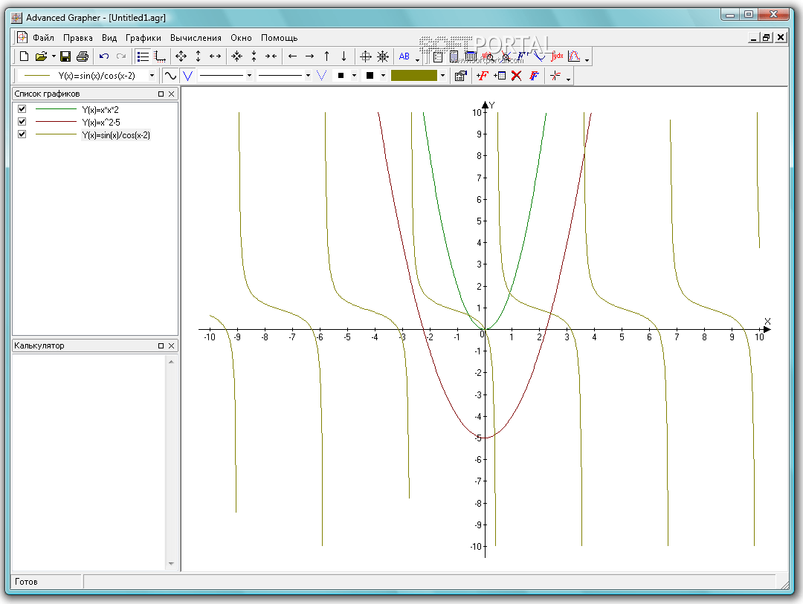Open the document icon system menu
Viewport: 803px width, 604px height.
(x=22, y=37)
